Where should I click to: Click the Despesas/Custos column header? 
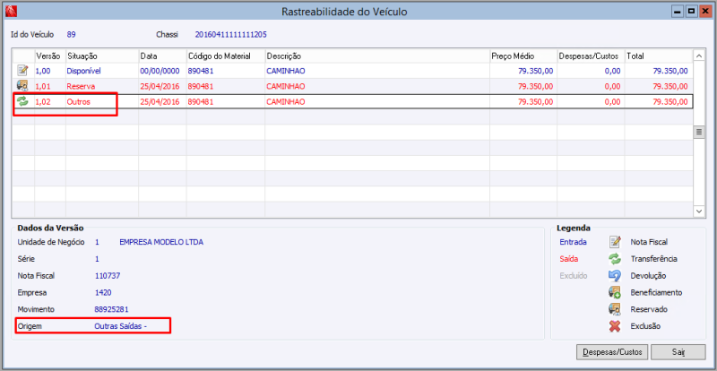click(x=591, y=56)
